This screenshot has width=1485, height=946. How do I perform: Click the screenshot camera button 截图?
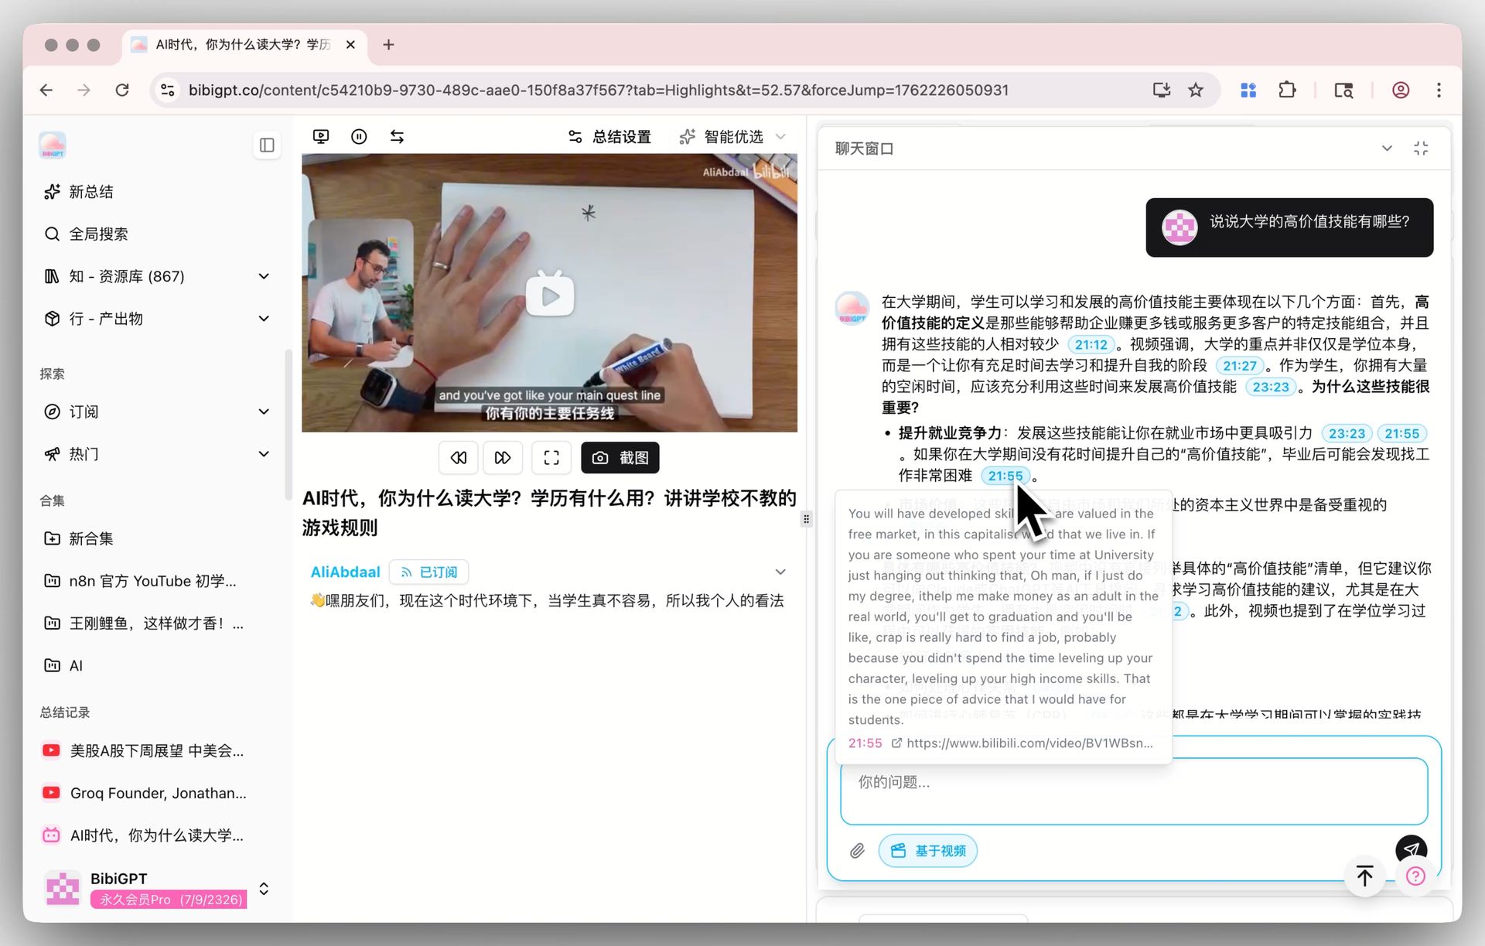point(620,458)
